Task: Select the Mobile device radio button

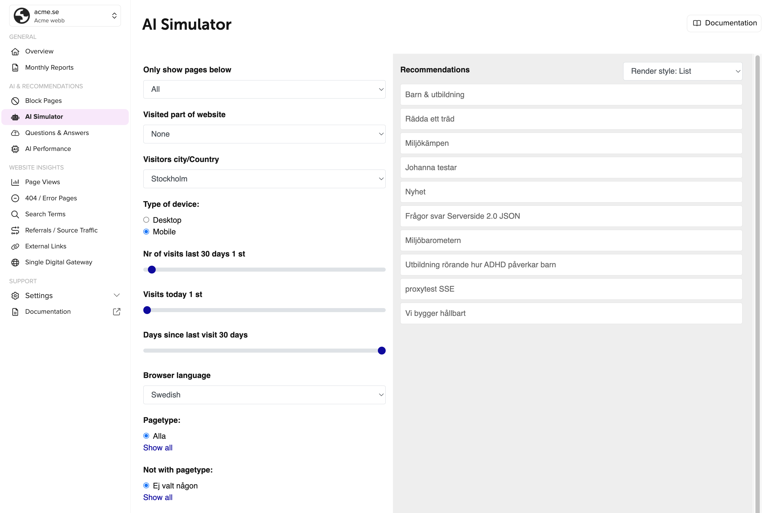Action: tap(146, 232)
